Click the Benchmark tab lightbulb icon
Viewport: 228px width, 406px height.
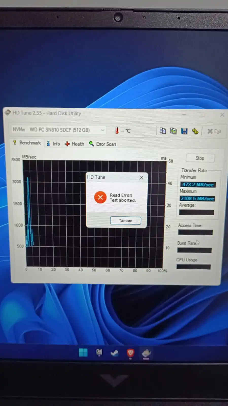(x=15, y=142)
